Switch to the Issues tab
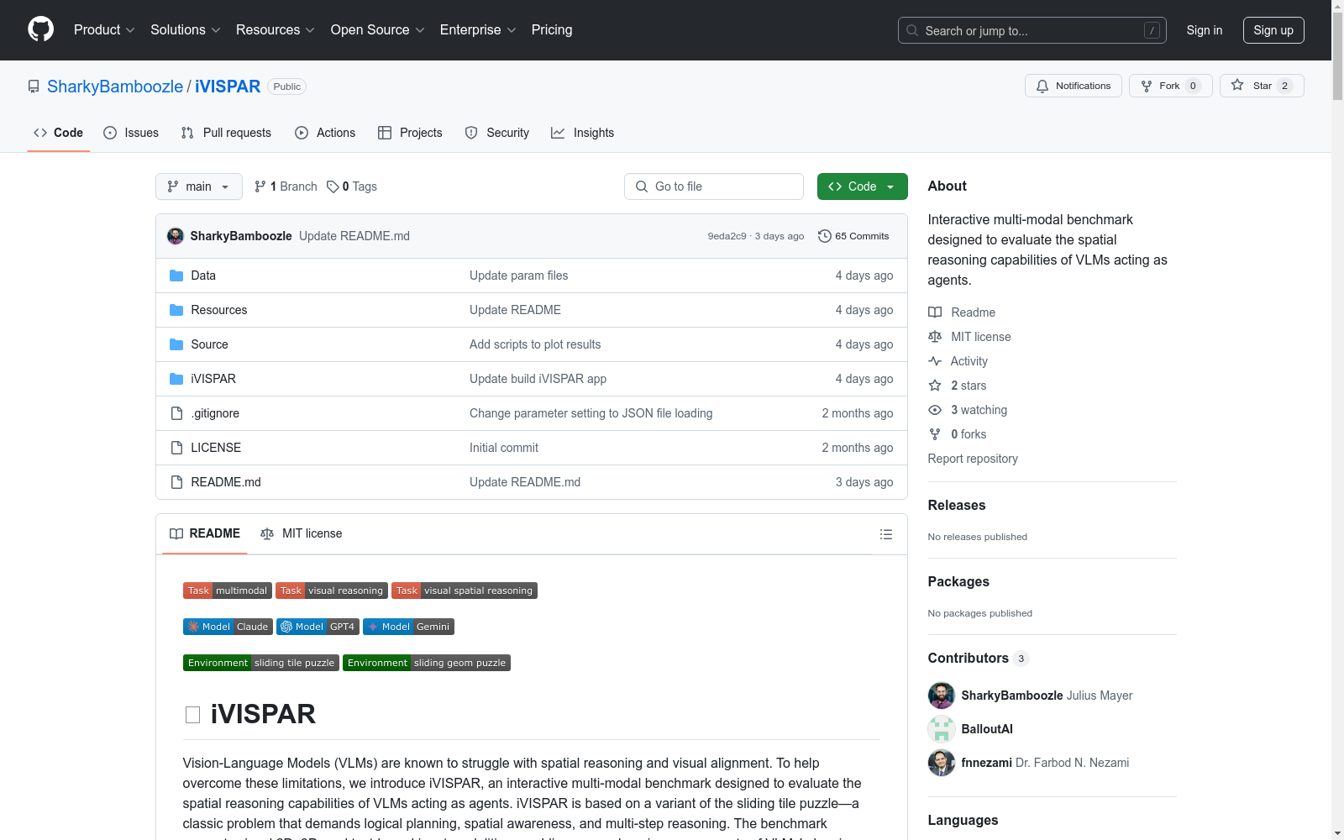Viewport: 1344px width, 840px height. 131,133
